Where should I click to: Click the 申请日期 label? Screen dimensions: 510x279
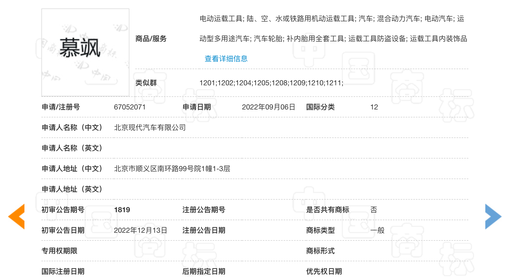[197, 107]
